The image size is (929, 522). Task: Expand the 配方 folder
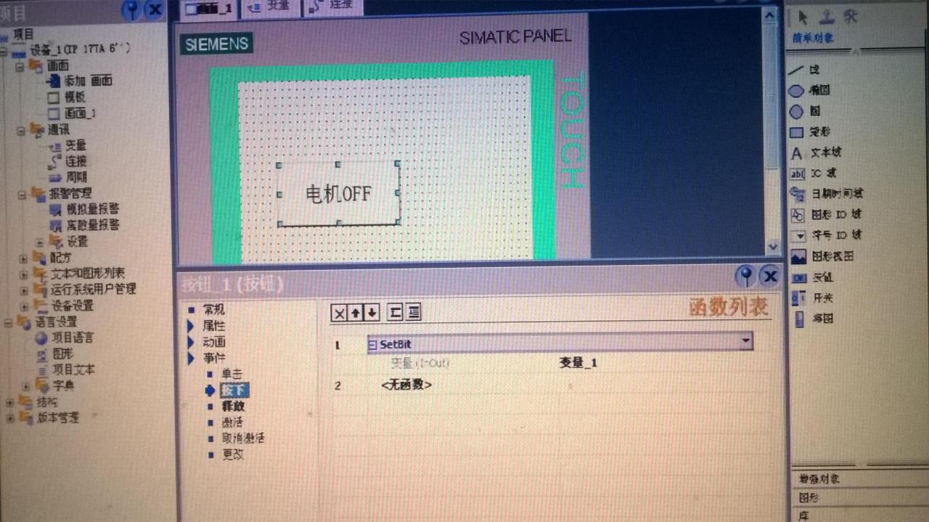[x=23, y=258]
